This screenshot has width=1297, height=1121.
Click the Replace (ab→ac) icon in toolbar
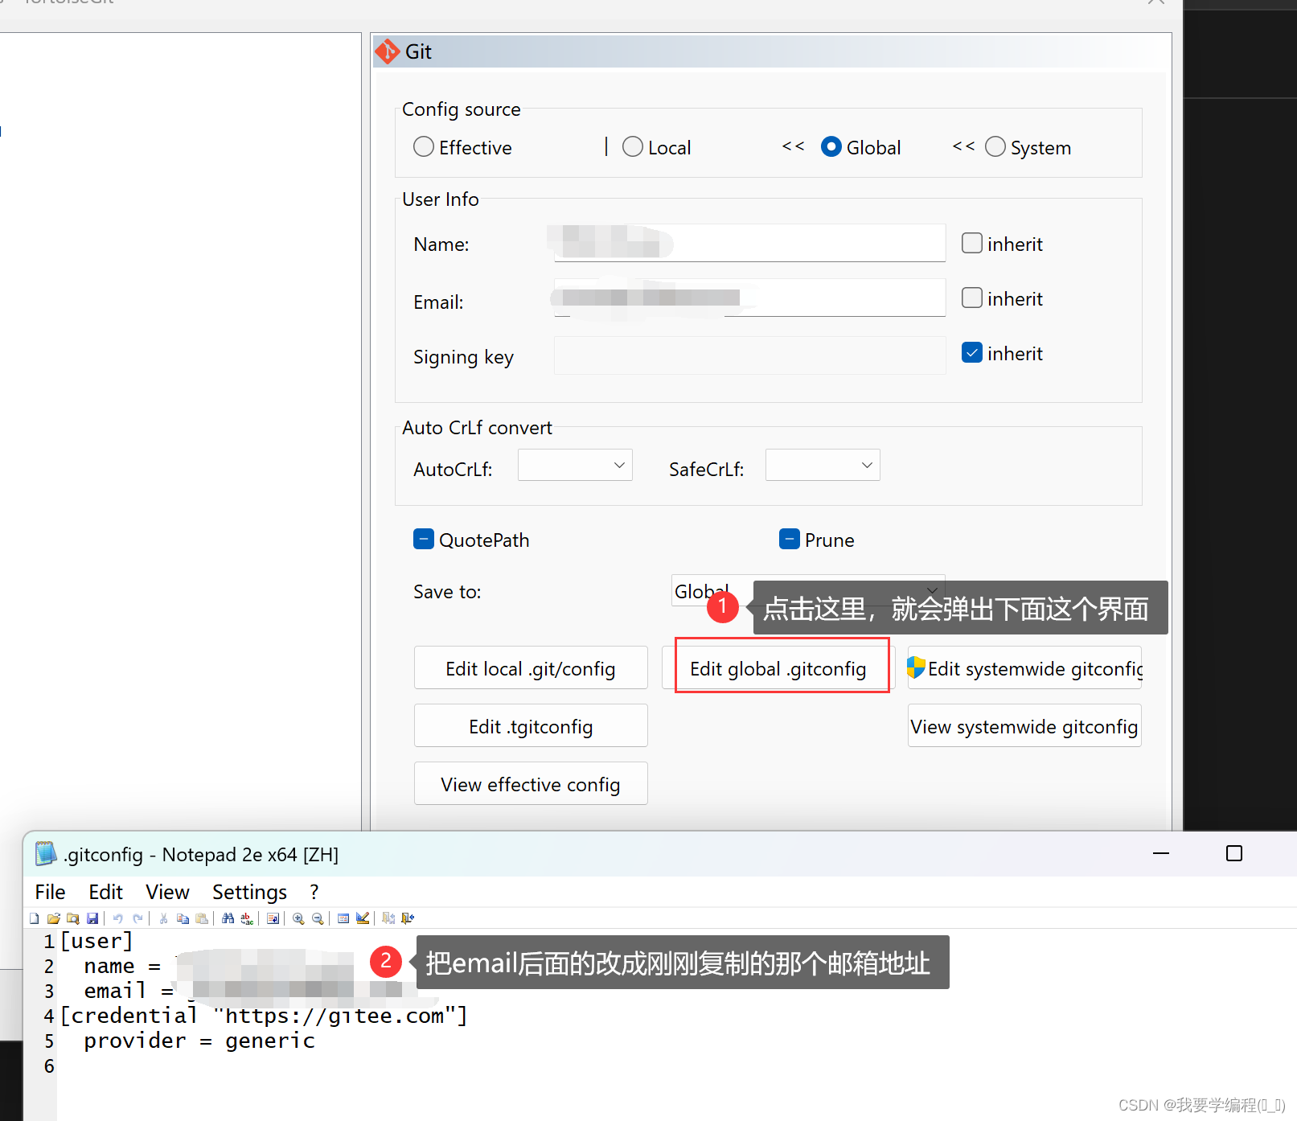247,918
